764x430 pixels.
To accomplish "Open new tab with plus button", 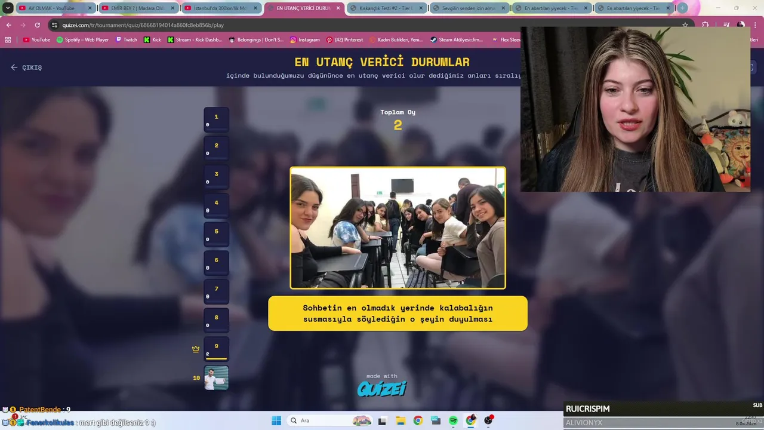I will 682,8.
